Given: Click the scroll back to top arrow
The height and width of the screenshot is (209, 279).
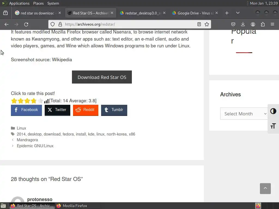Looking at the screenshot, I should [265, 188].
